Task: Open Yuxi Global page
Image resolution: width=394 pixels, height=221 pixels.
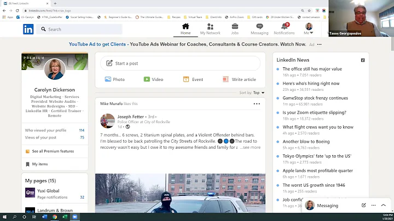Action: [48, 190]
